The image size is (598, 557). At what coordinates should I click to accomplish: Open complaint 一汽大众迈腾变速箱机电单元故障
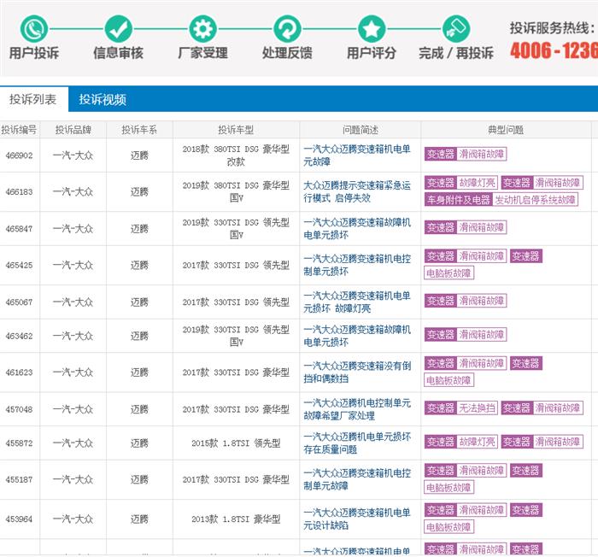(357, 155)
